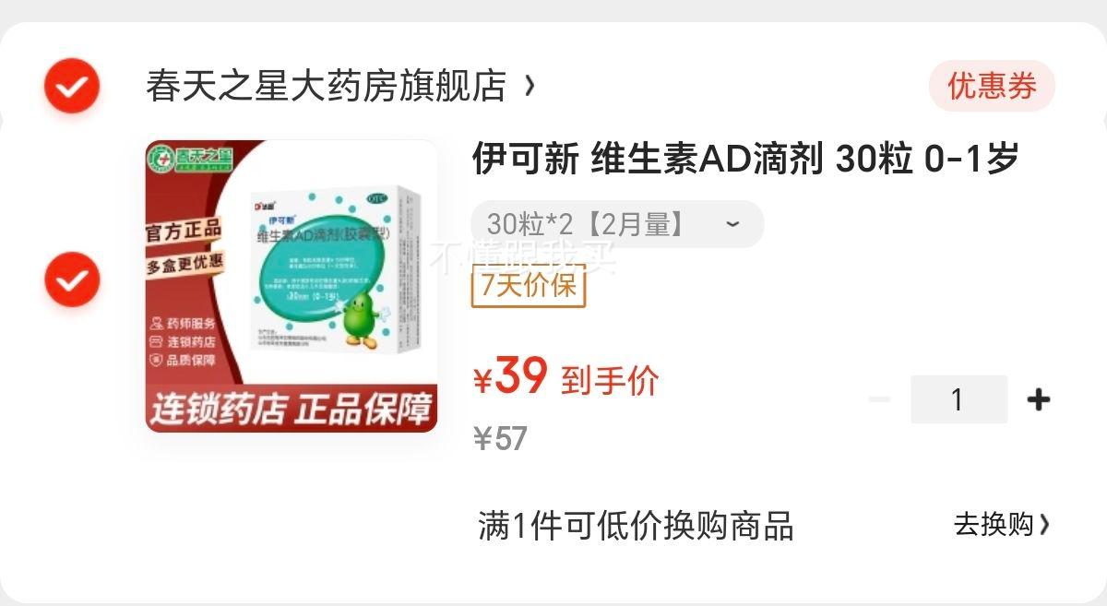Expand the 30粒*2【2月量】 specification dropdown
This screenshot has height=606, width=1107.
(x=617, y=224)
